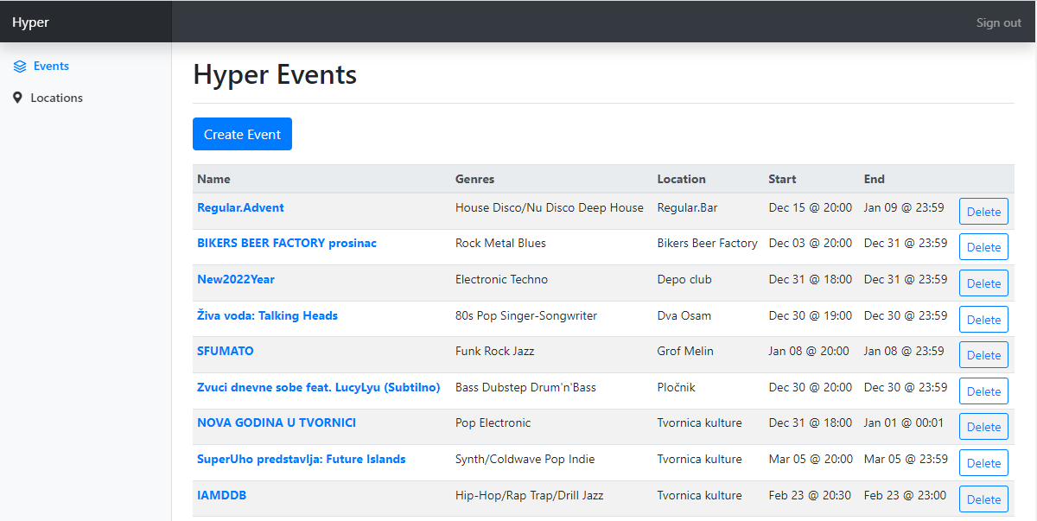
Task: Open NOVA GODINA U TVORNICI event
Action: click(277, 423)
